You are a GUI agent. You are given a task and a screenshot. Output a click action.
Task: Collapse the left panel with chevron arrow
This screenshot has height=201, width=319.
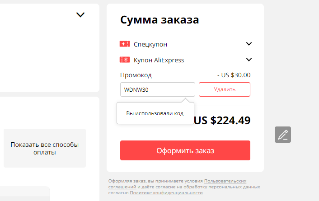pyautogui.click(x=80, y=15)
